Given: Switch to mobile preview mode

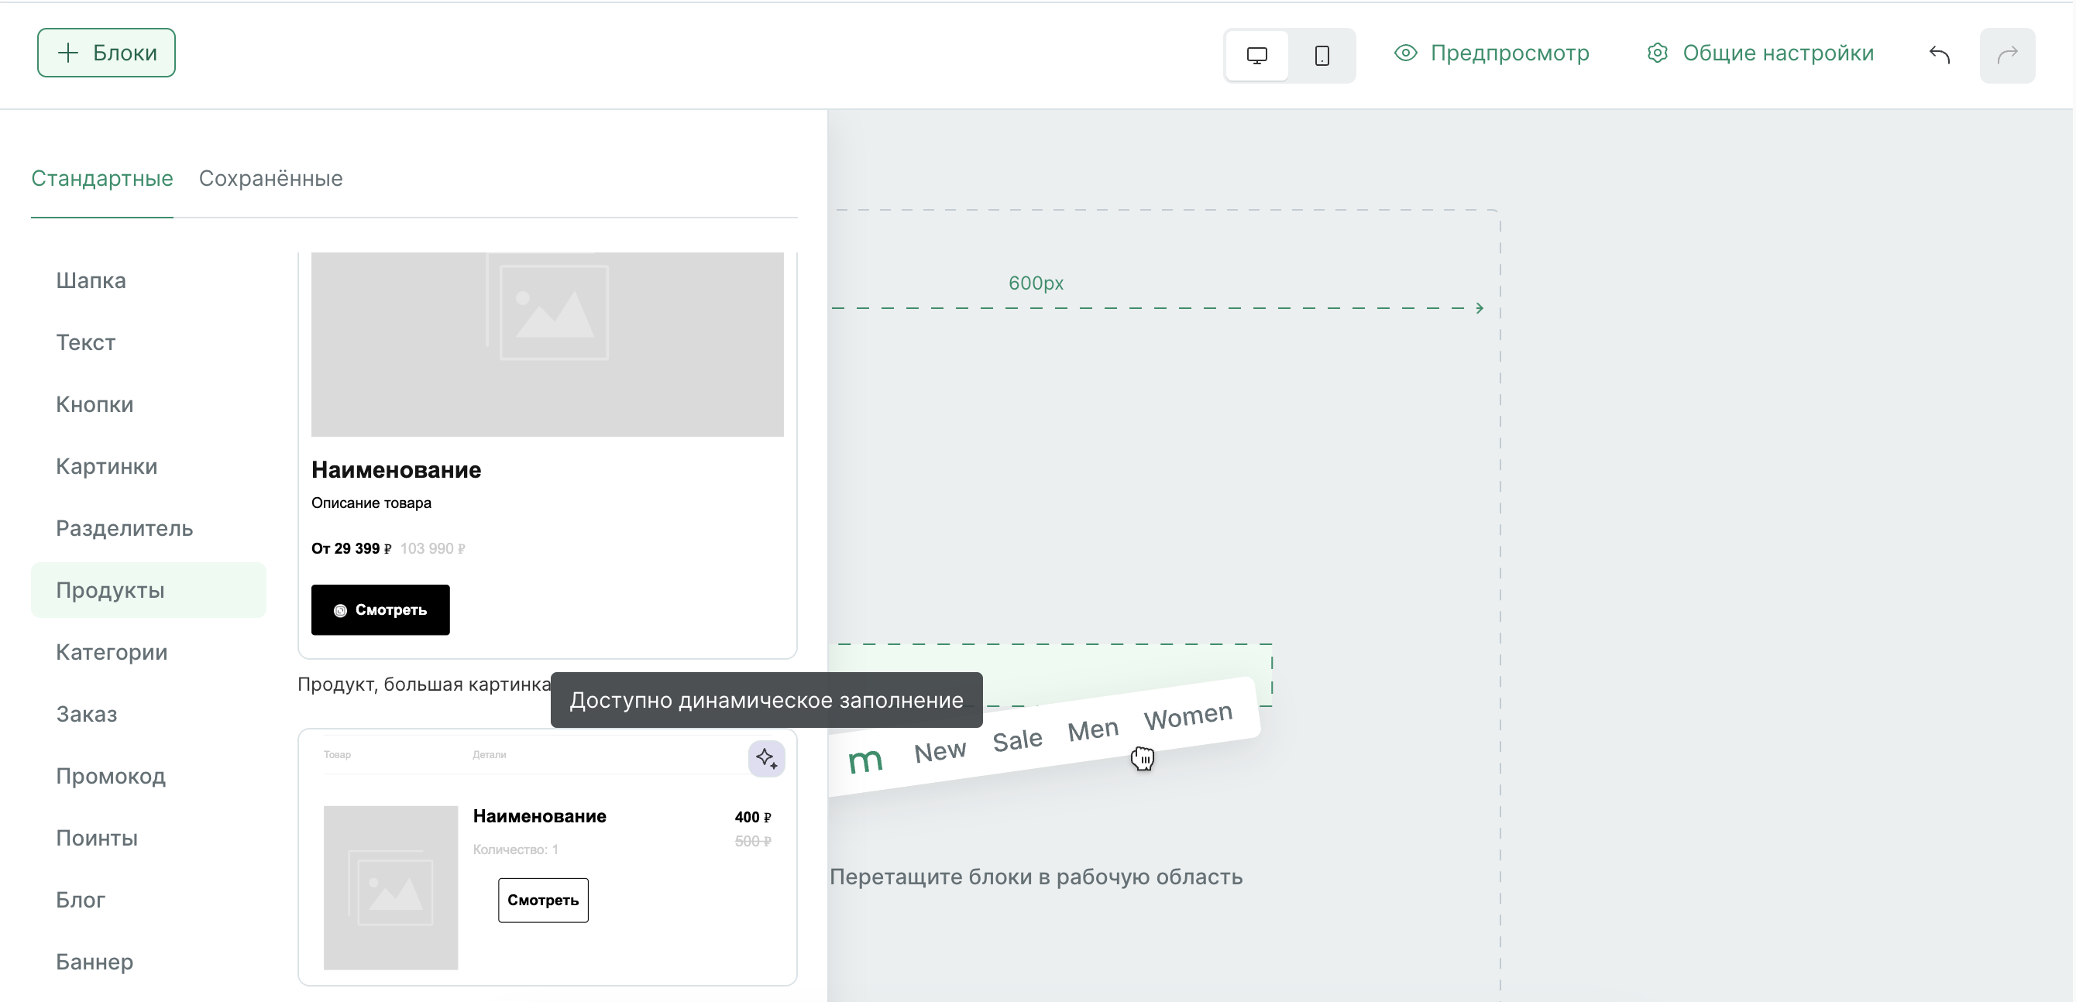Looking at the screenshot, I should 1322,56.
